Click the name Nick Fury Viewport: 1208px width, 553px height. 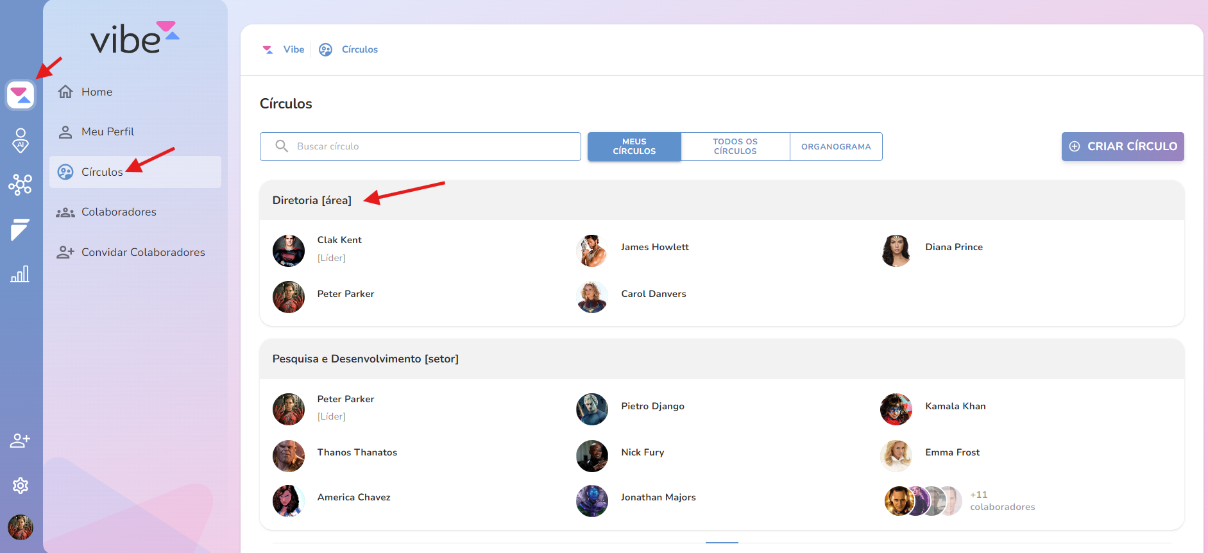(x=643, y=452)
